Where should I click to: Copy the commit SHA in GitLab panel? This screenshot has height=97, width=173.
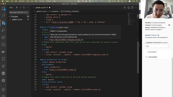pyautogui.click(x=158, y=35)
